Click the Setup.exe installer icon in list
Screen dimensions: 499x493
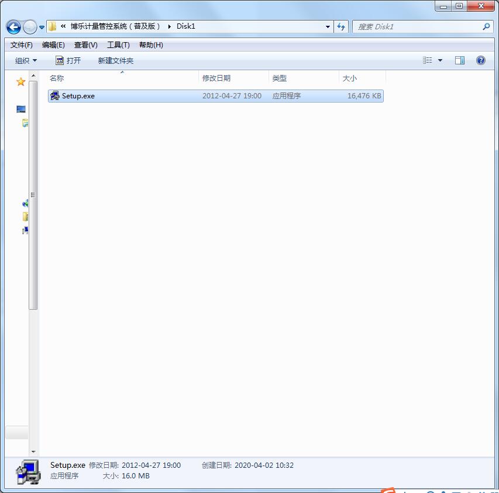[55, 95]
